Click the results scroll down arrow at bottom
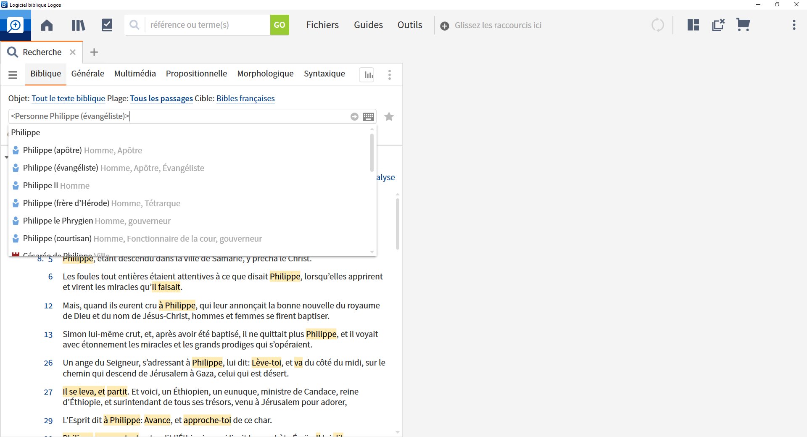 click(398, 432)
